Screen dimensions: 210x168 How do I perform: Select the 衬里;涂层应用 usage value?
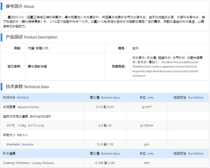pos(39,48)
